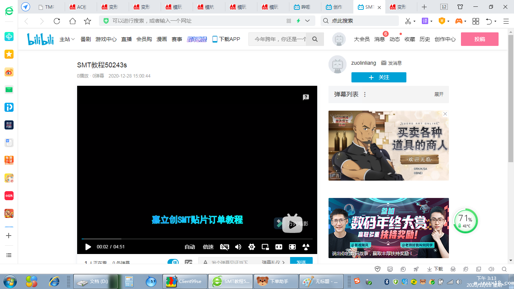Open the 自动 video quality menu
514x289 pixels.
coord(190,247)
